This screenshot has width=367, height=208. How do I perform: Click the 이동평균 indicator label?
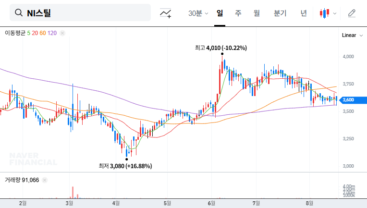(15, 33)
